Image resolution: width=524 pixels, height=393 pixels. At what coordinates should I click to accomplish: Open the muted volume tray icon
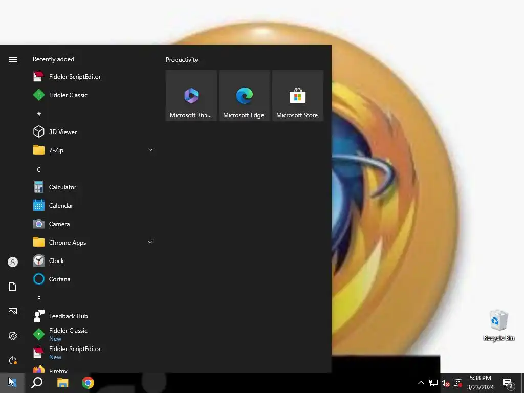pos(446,383)
